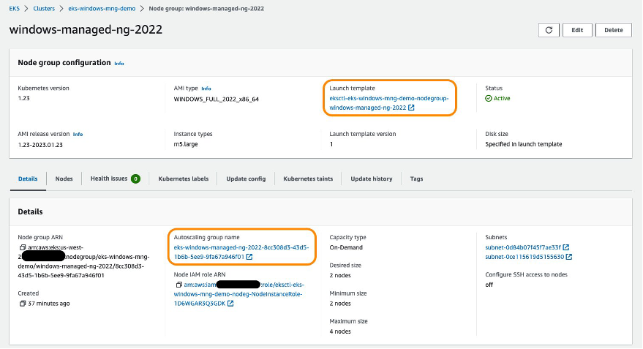Open the Update config tab
The image size is (643, 349).
click(x=246, y=179)
